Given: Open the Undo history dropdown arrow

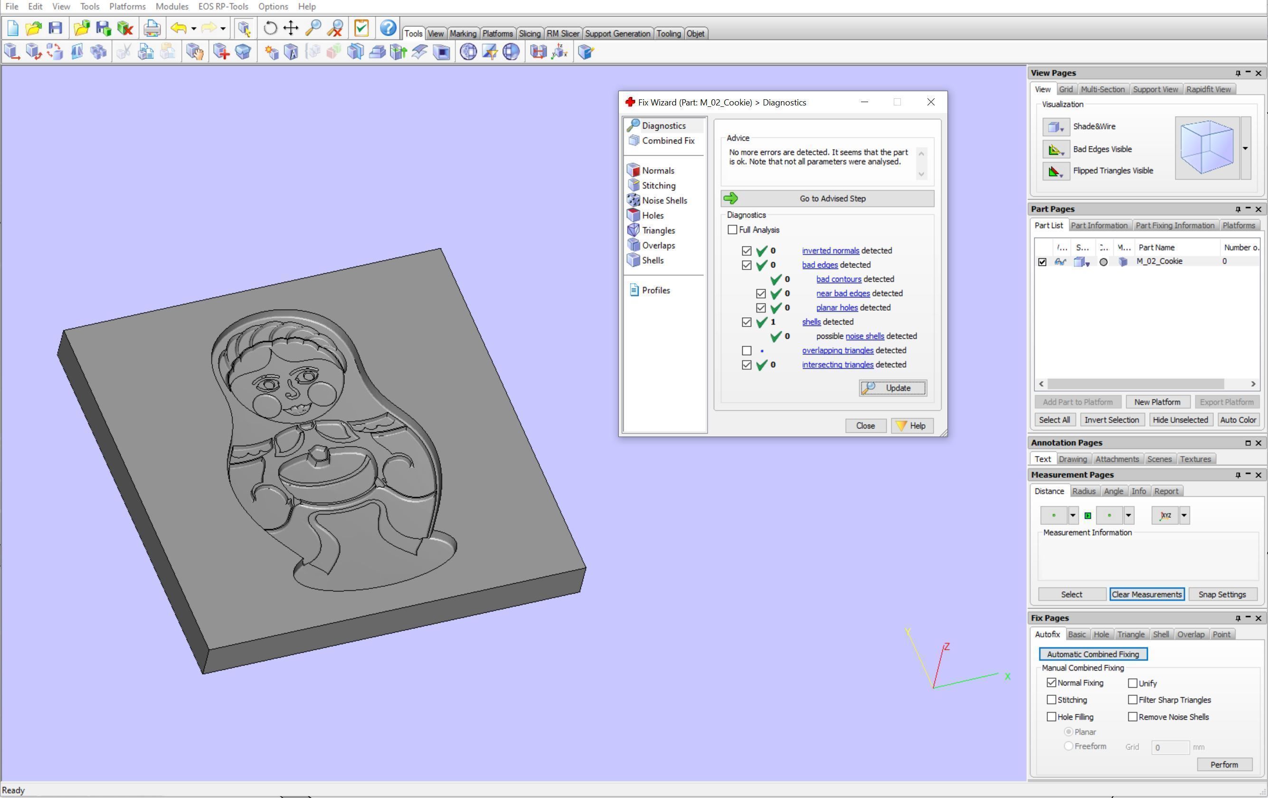Looking at the screenshot, I should [x=194, y=28].
